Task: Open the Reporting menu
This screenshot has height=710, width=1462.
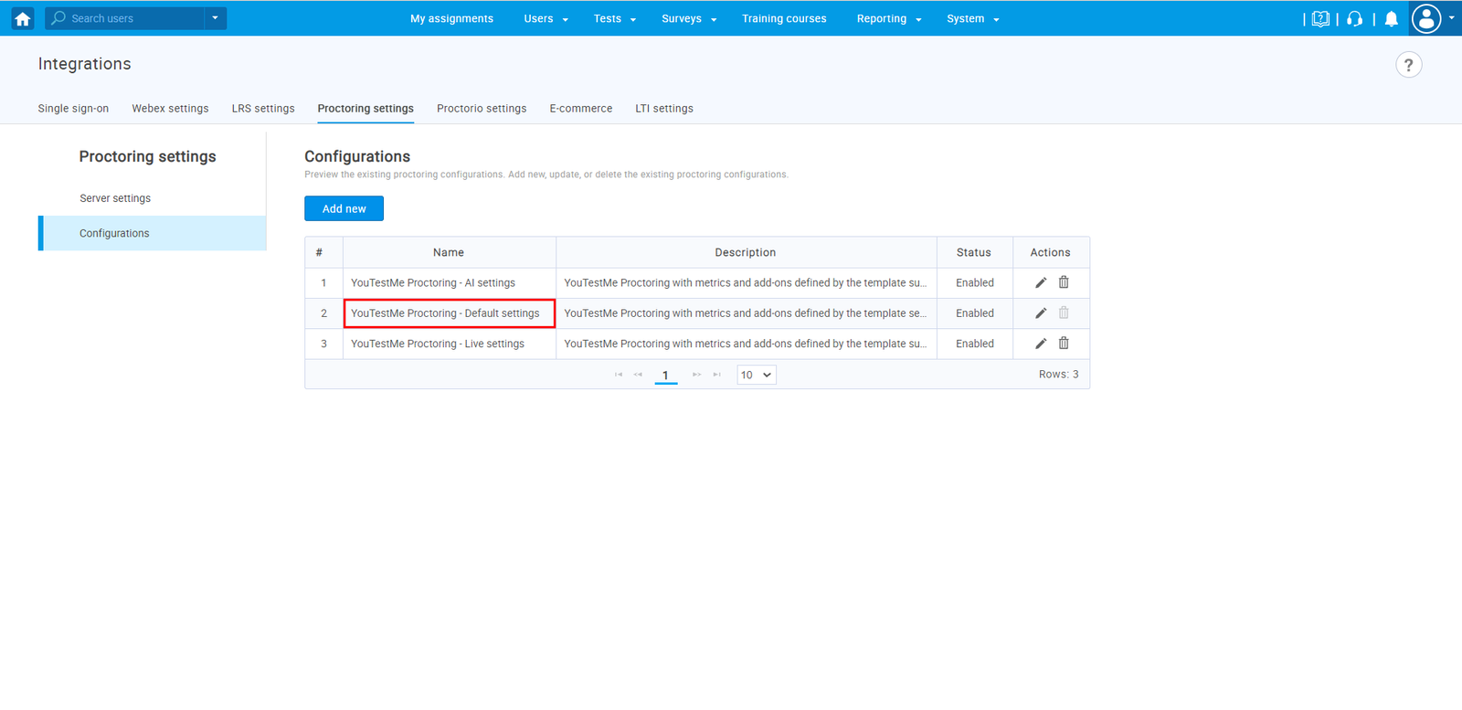Action: [888, 19]
